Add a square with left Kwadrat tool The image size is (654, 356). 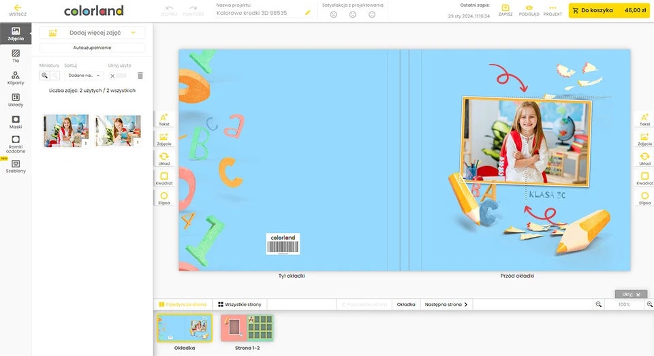[x=164, y=178]
